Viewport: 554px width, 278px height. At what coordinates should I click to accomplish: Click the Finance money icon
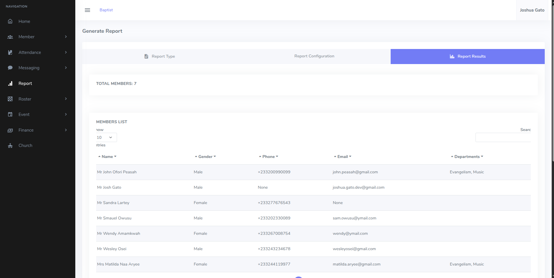tap(10, 130)
